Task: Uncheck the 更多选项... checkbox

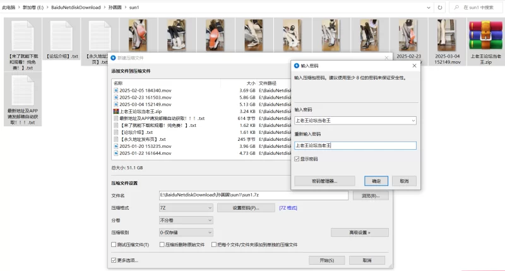Action: tap(114, 260)
